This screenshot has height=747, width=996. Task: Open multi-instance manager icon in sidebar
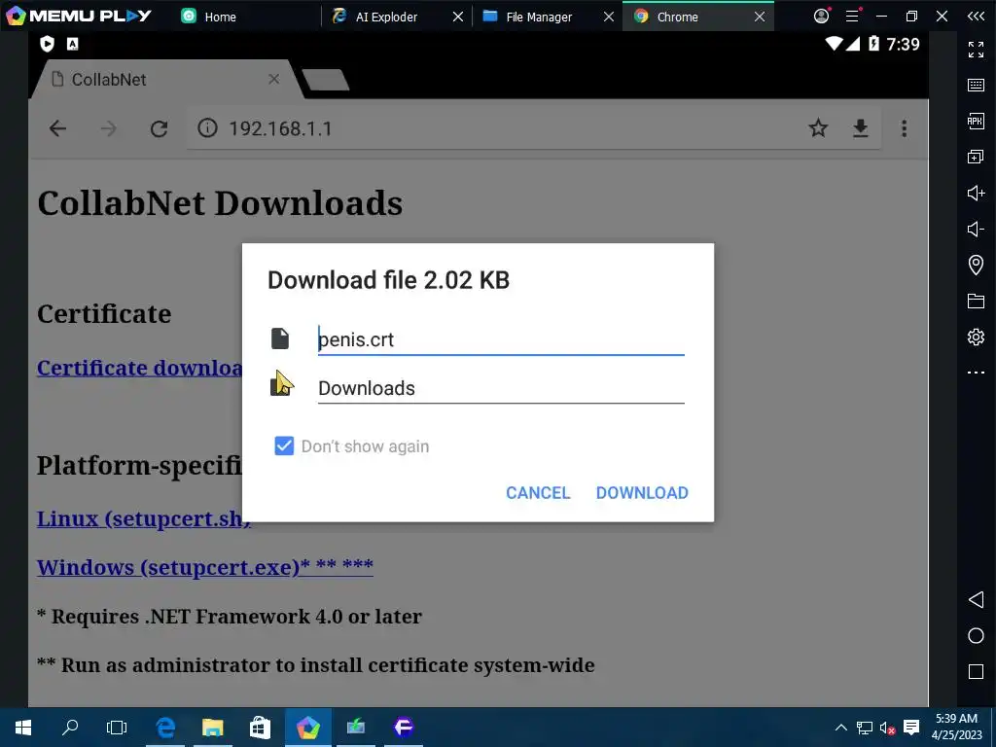point(976,157)
